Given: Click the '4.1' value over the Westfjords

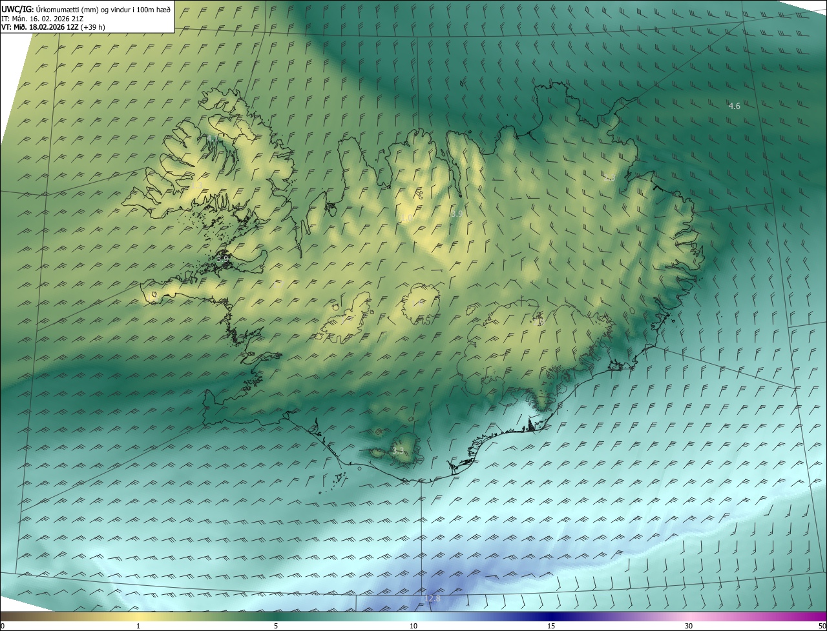Looking at the screenshot, I should click(x=213, y=139).
